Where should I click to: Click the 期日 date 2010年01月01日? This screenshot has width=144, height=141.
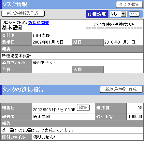[120, 42]
